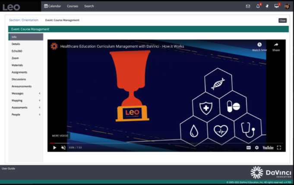
Task: Open Assignments in the sidebar
Action: pyautogui.click(x=19, y=72)
